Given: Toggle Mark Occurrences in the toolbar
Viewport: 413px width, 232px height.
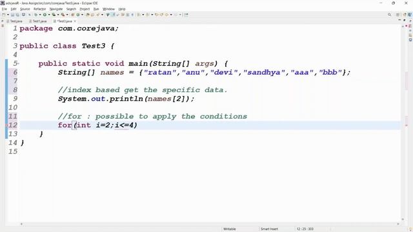Looking at the screenshot, I should [113, 15].
